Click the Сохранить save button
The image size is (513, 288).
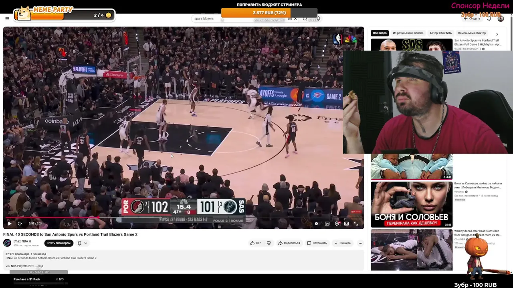[317, 243]
